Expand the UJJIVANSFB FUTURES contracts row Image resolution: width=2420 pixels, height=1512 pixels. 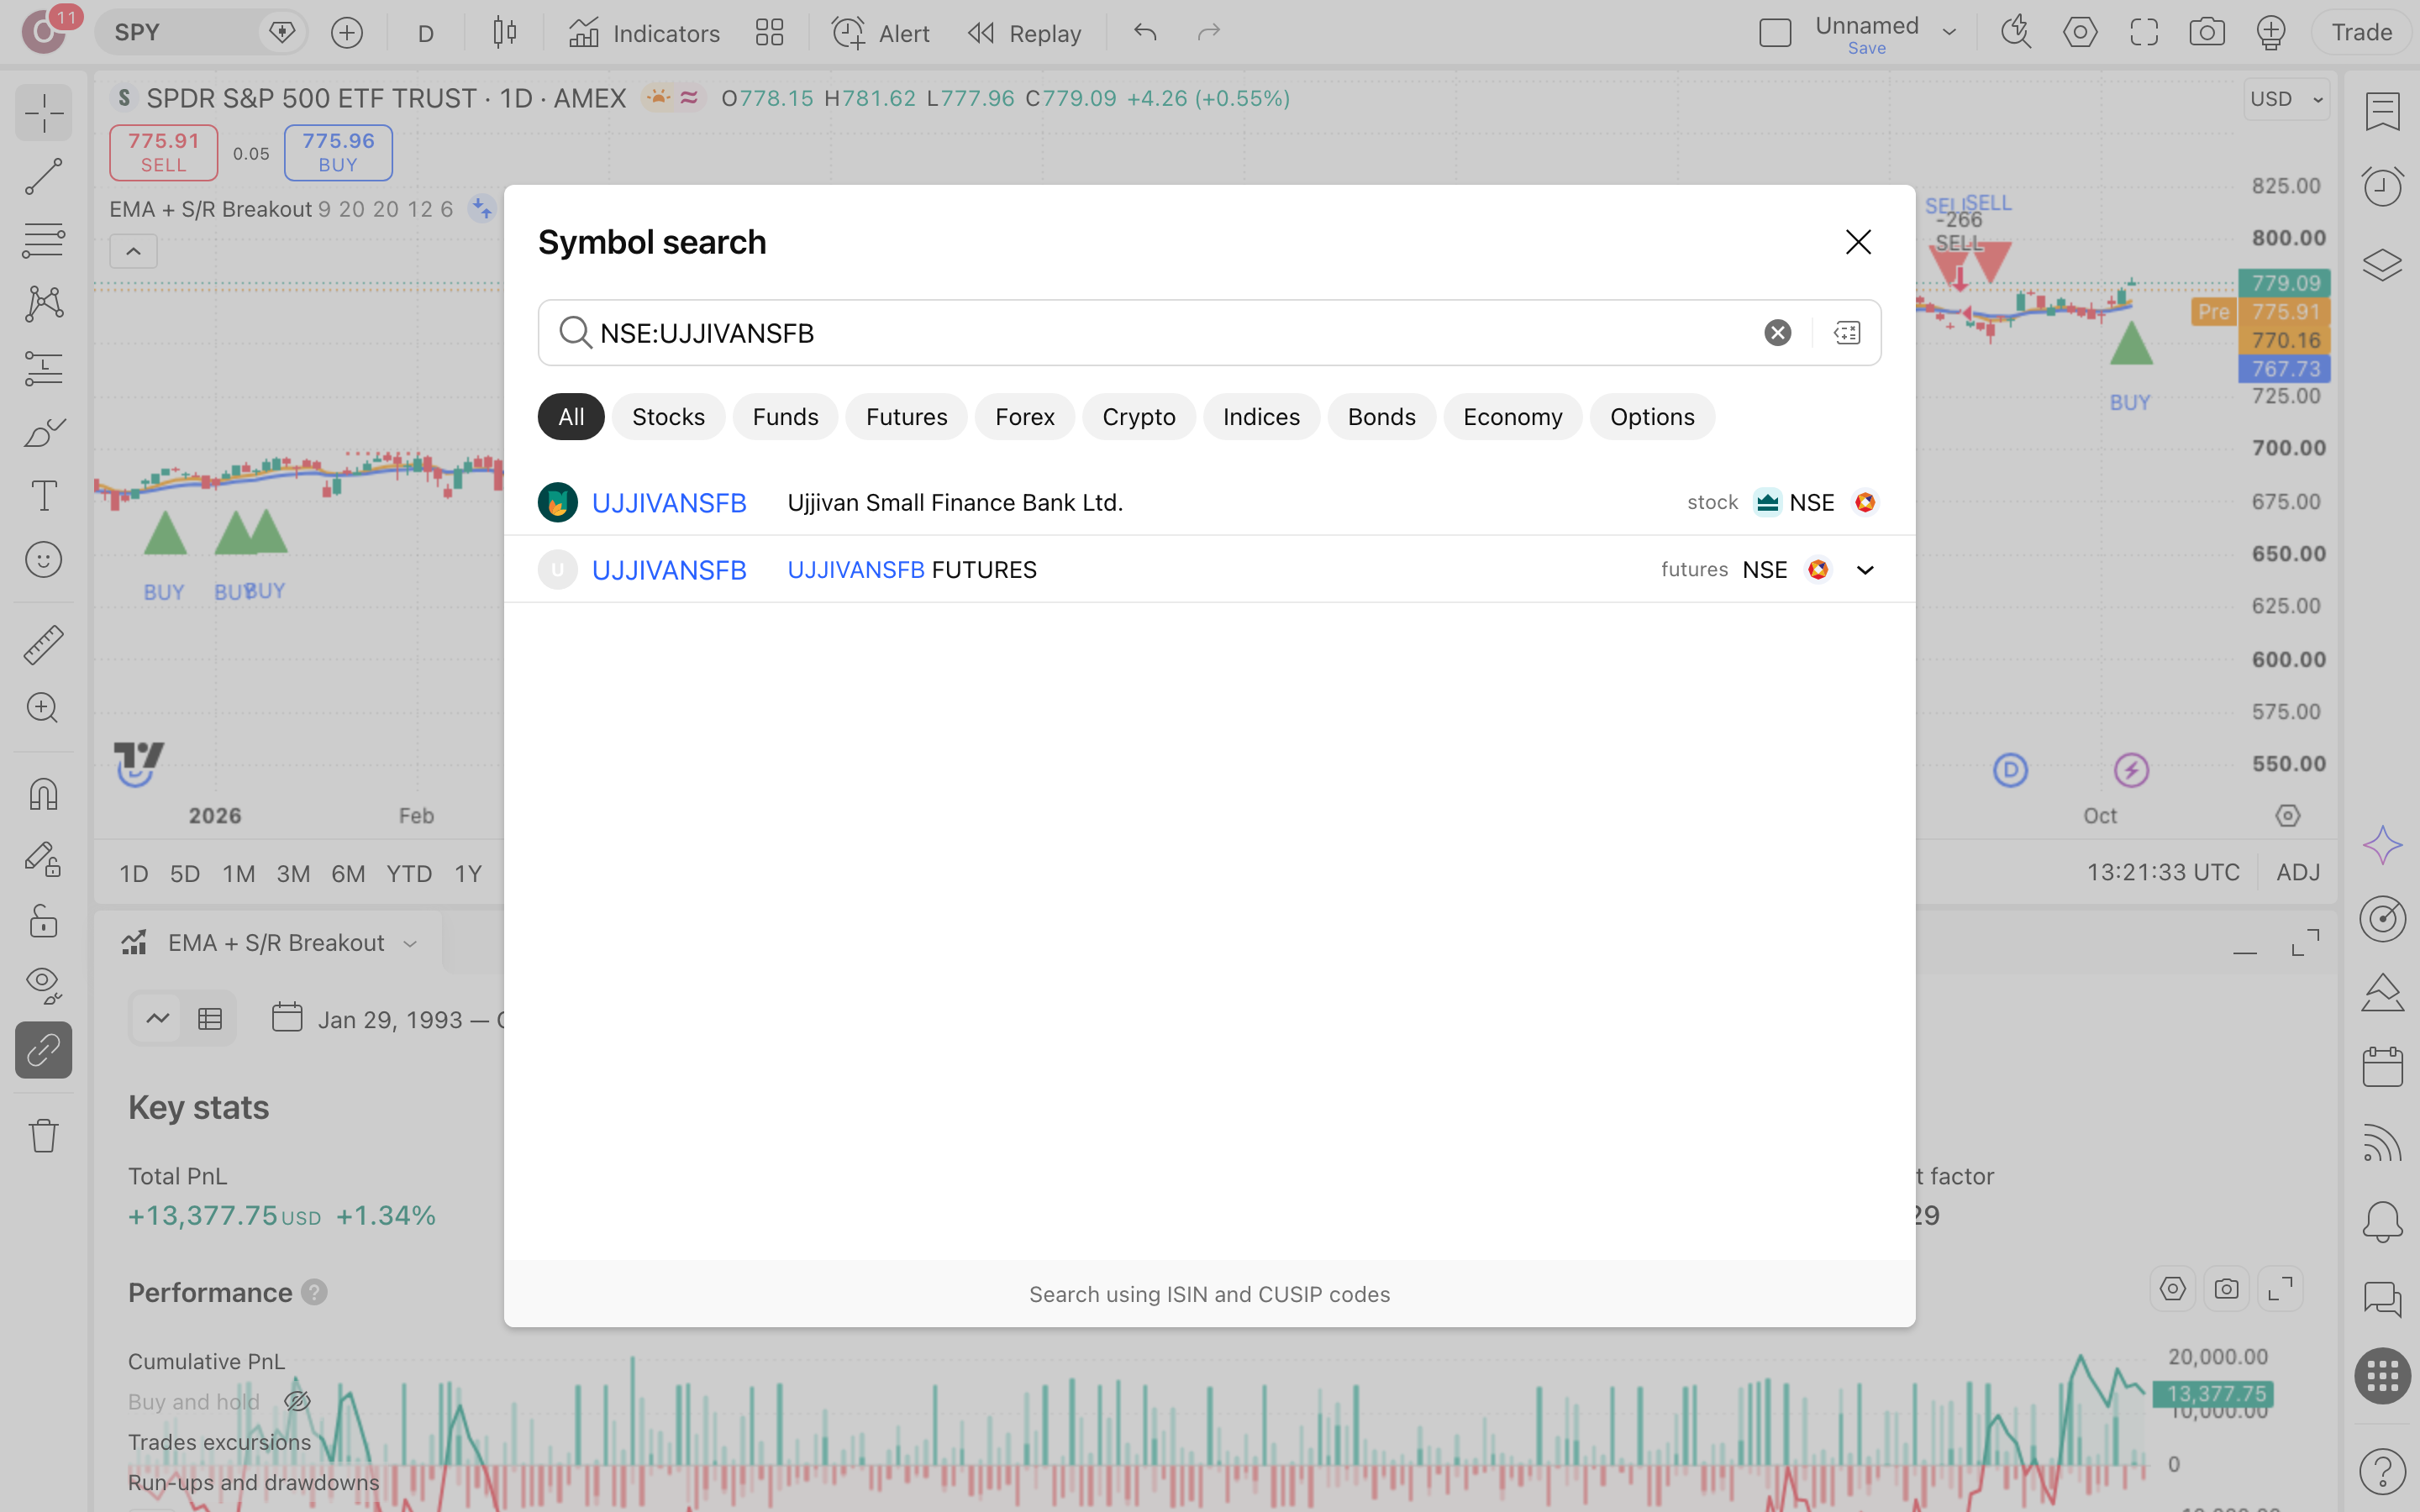[1865, 570]
